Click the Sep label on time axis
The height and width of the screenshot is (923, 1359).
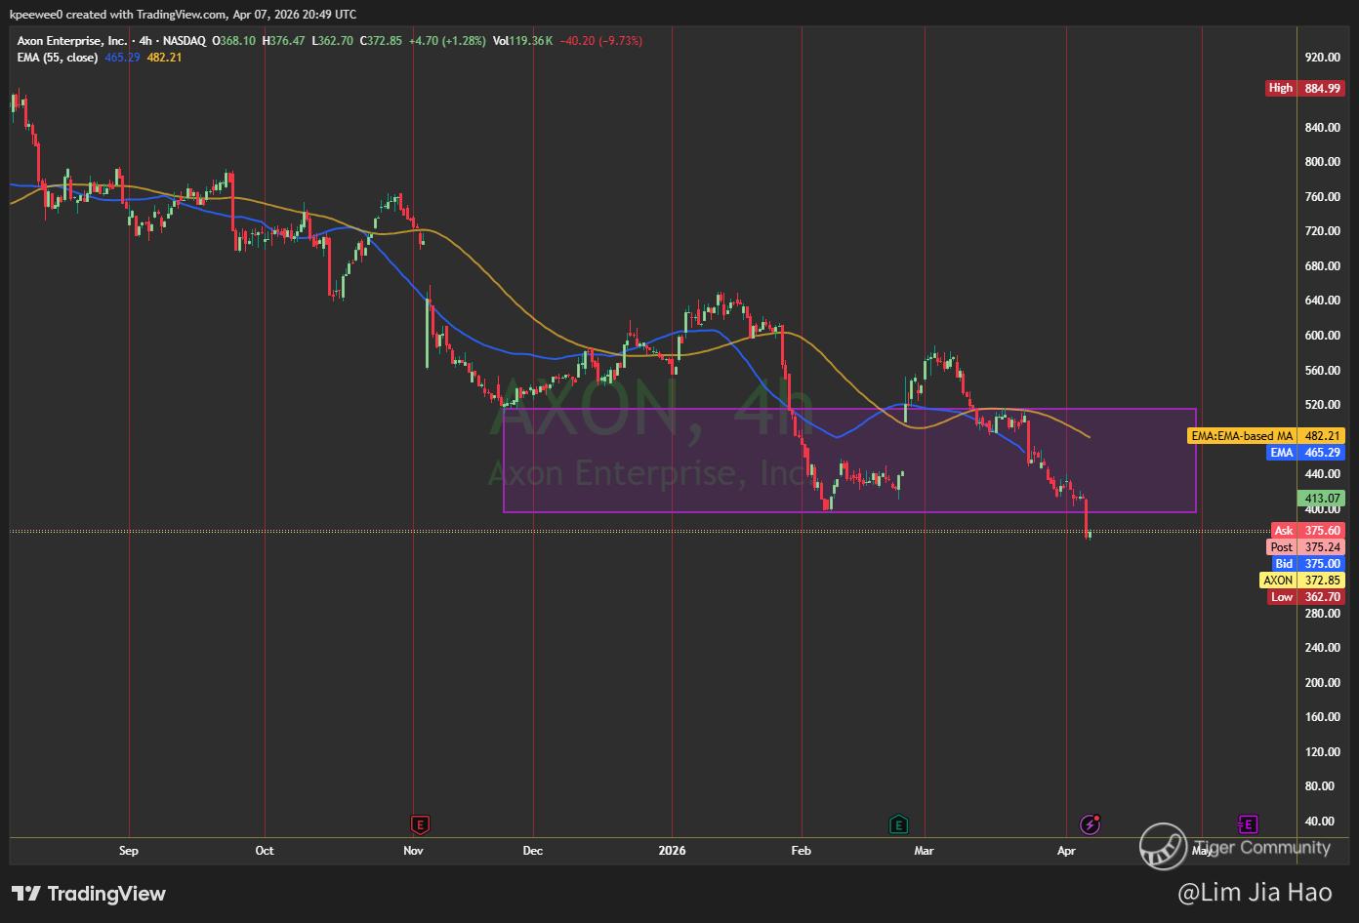coord(129,851)
